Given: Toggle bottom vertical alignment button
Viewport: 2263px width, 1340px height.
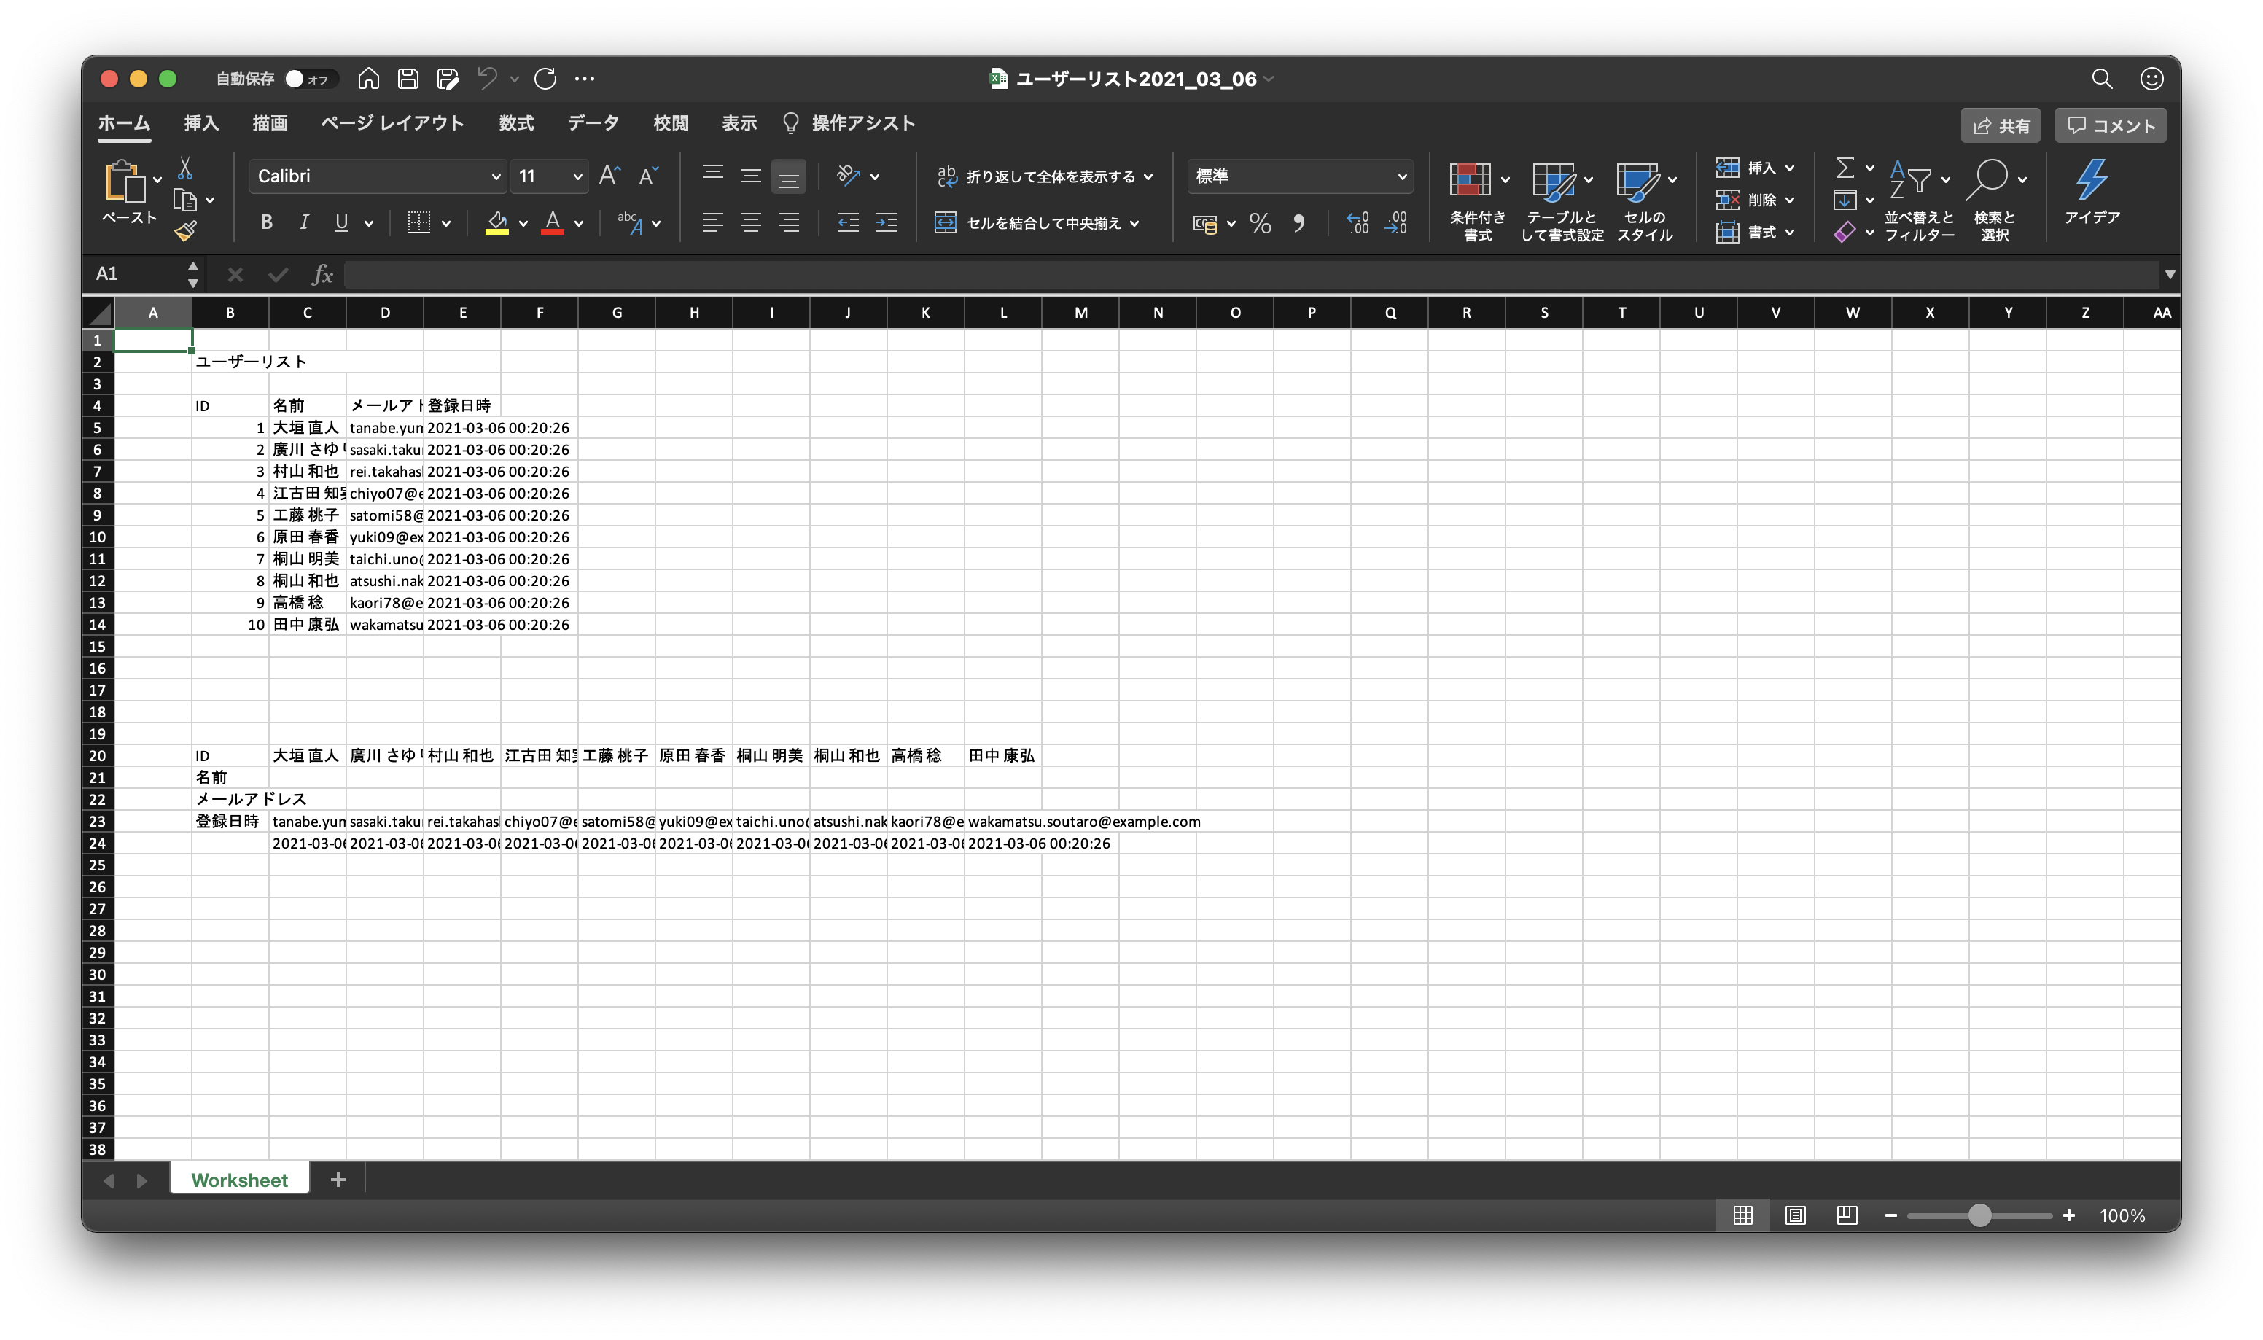Looking at the screenshot, I should tap(789, 178).
